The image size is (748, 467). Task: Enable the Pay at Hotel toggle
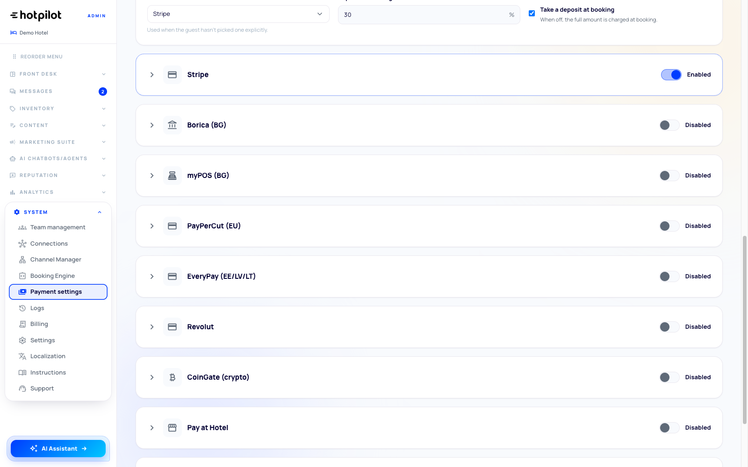(669, 428)
